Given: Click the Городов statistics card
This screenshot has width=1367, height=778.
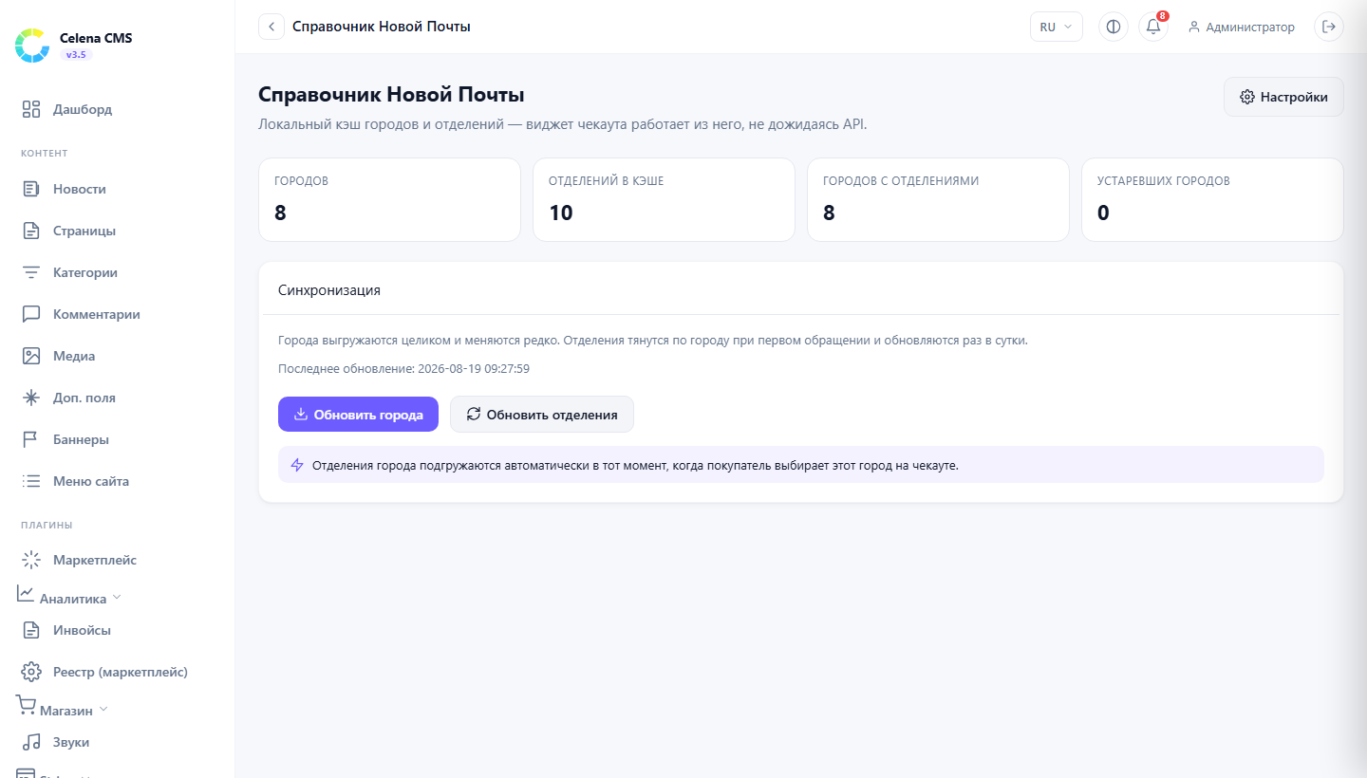Looking at the screenshot, I should [389, 199].
